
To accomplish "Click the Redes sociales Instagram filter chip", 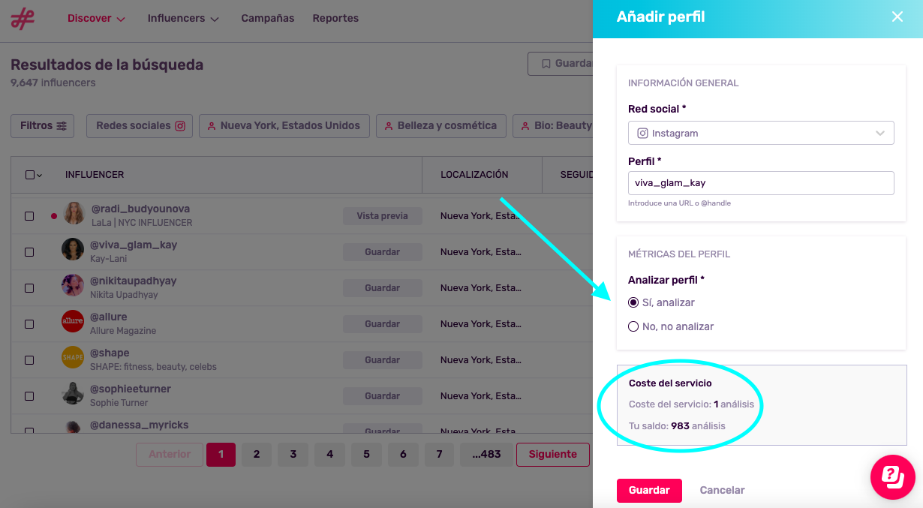I will [140, 125].
